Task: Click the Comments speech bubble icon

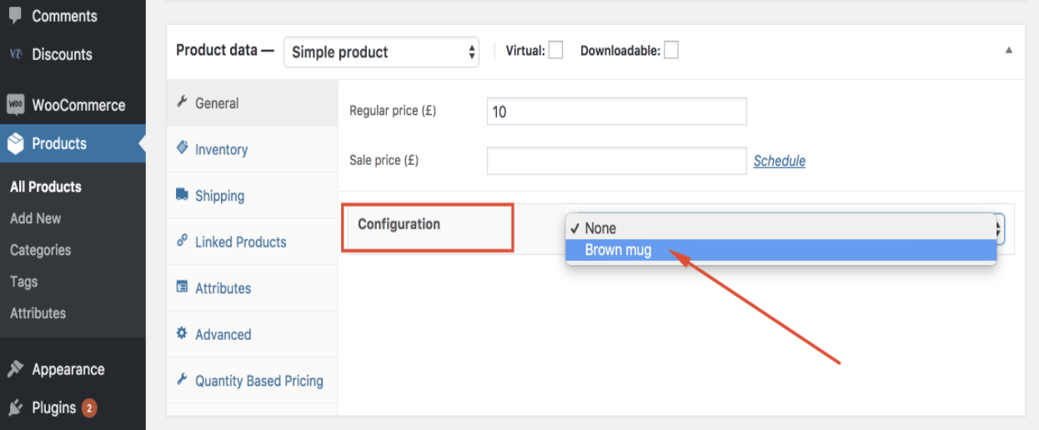Action: 15,15
